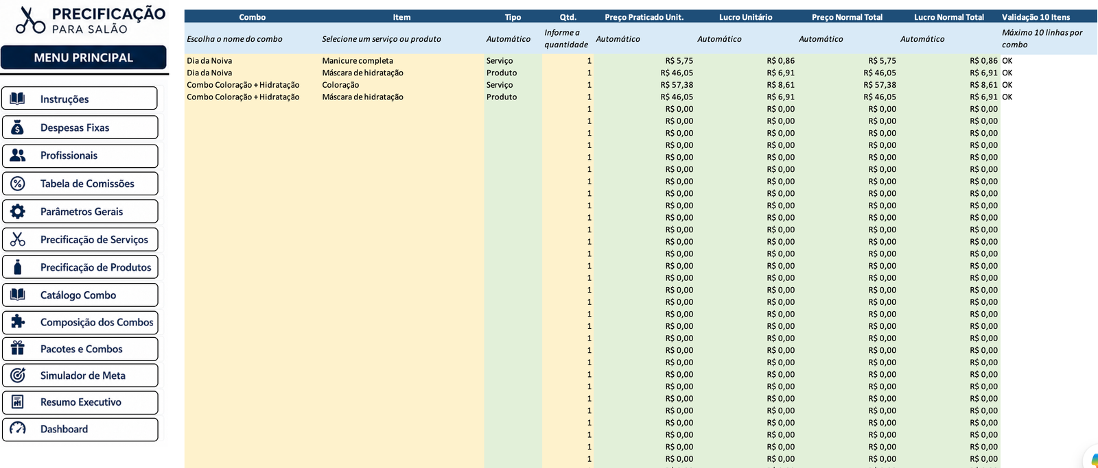
Task: Click the Manicure completa item cell
Action: (x=402, y=61)
